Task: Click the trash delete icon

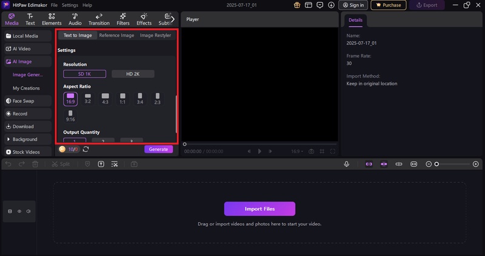Action: (35, 164)
